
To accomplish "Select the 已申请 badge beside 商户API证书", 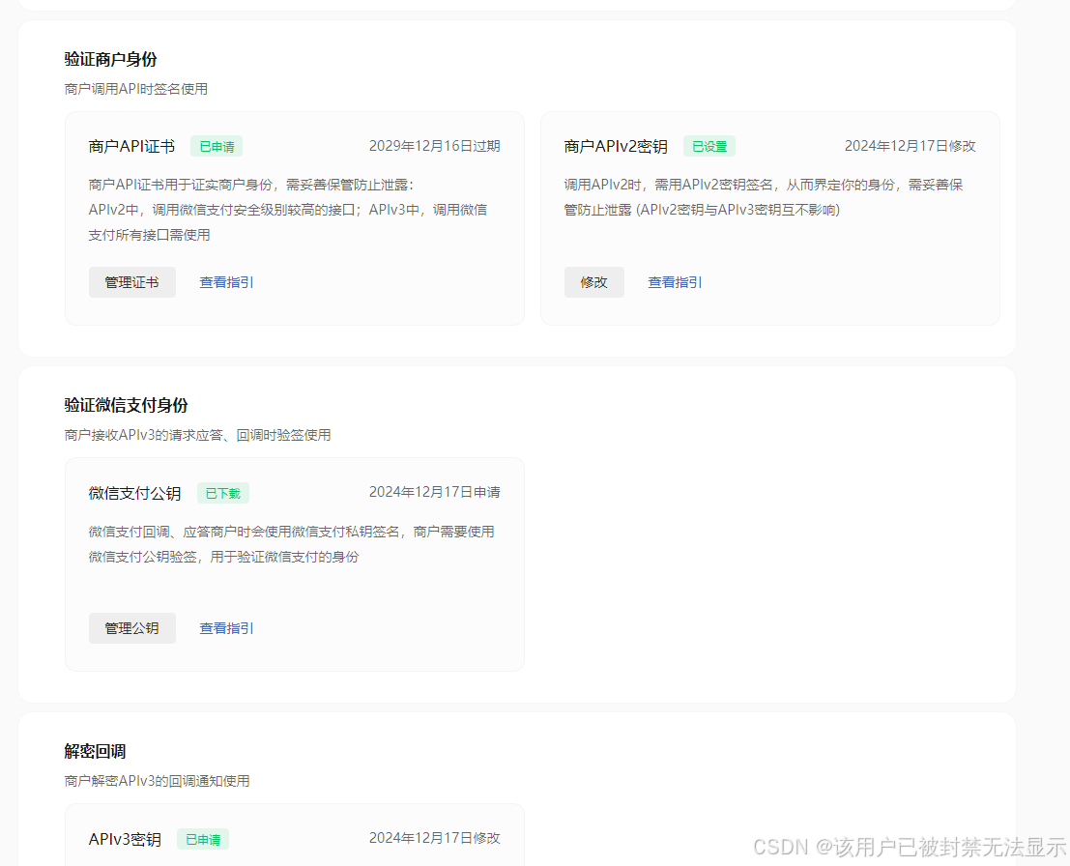I will coord(217,147).
